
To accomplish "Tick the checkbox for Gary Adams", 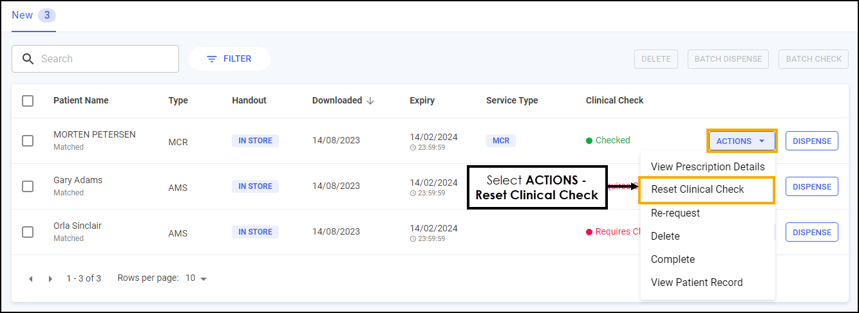I will tap(28, 186).
